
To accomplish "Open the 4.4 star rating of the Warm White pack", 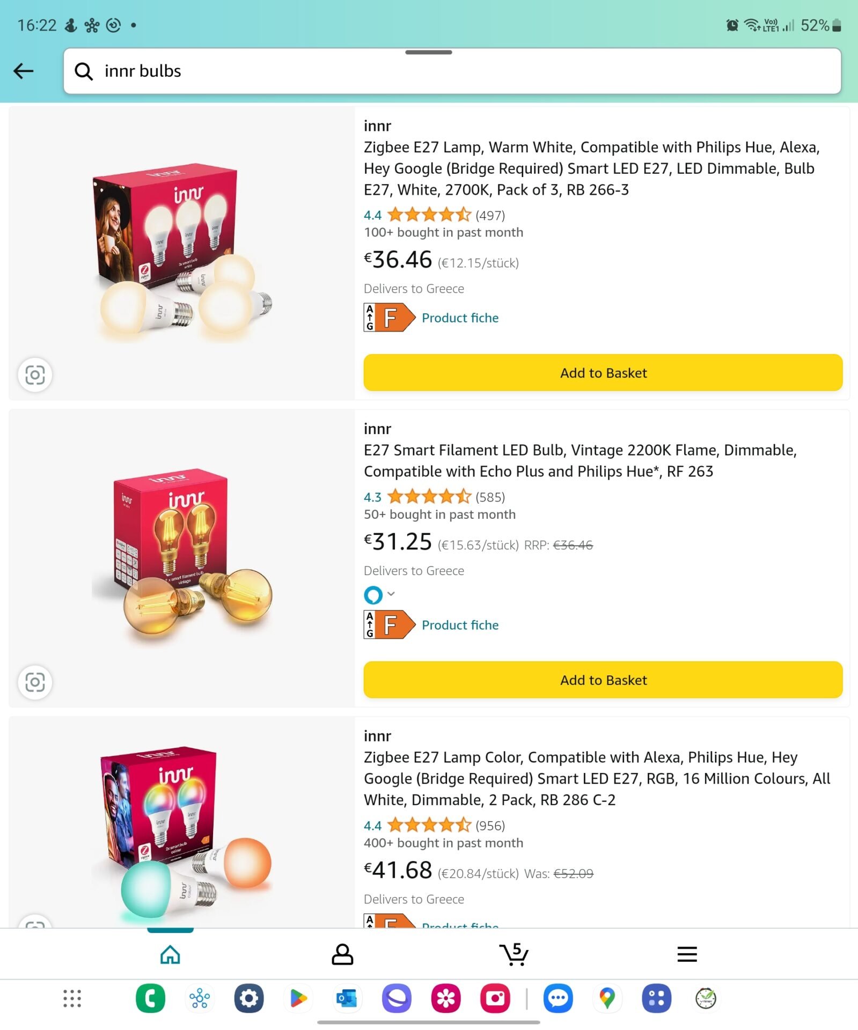I will coord(429,215).
